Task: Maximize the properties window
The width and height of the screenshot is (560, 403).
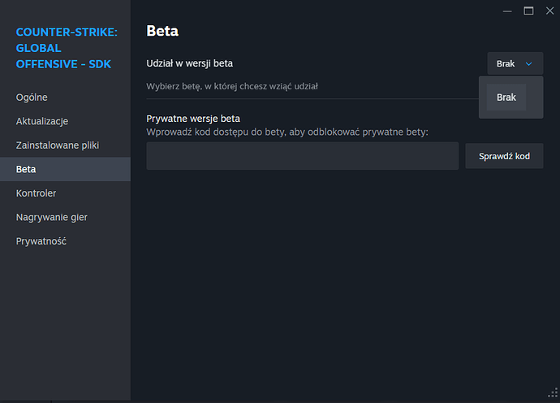Action: 528,11
